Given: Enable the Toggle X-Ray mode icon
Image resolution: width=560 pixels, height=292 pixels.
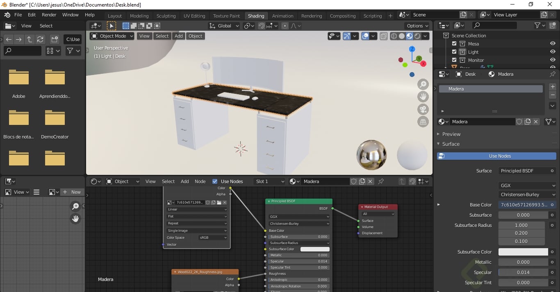Looking at the screenshot, I should click(384, 36).
